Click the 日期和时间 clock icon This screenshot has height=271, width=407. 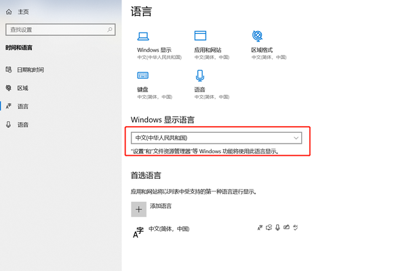(x=9, y=70)
